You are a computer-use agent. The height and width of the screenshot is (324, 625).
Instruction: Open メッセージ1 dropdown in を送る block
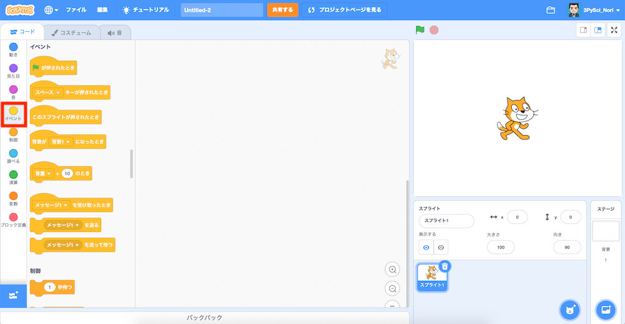point(63,225)
